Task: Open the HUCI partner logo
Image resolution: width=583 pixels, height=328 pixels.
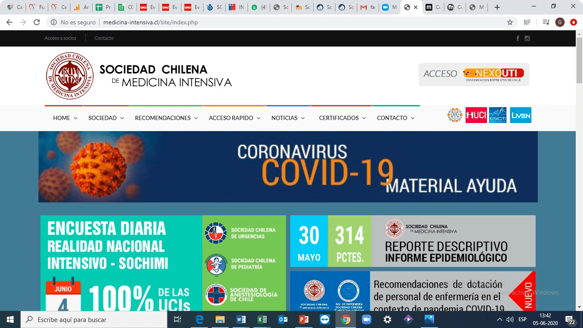Action: [x=476, y=115]
